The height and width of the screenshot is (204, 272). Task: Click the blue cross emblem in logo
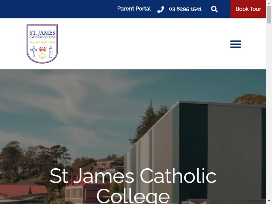click(34, 52)
